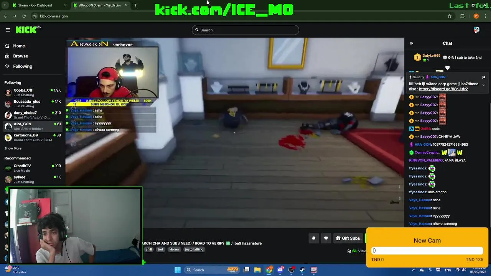Image resolution: width=491 pixels, height=276 pixels.
Task: Open File Explorer from taskbar
Action: (x=257, y=270)
